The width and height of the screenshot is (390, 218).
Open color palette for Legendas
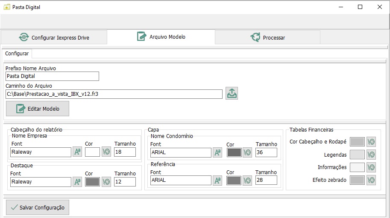tap(371, 155)
